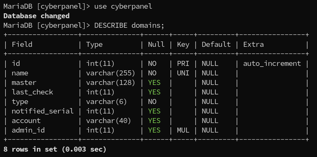
Task: Click the 'varchar(128)' type of master
Action: click(111, 83)
